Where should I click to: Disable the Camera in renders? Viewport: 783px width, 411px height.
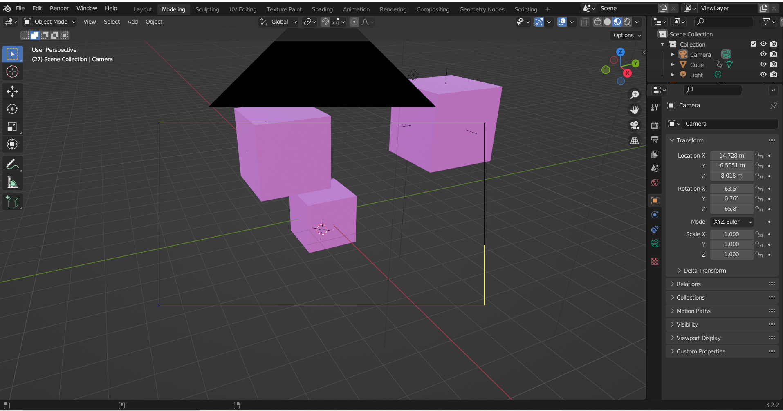point(774,54)
